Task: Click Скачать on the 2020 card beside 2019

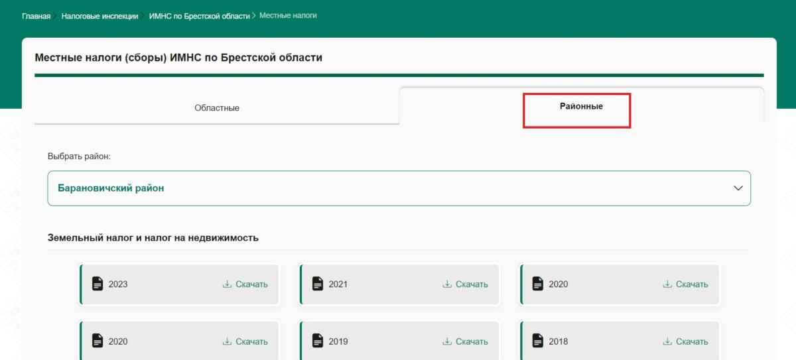Action: click(245, 341)
